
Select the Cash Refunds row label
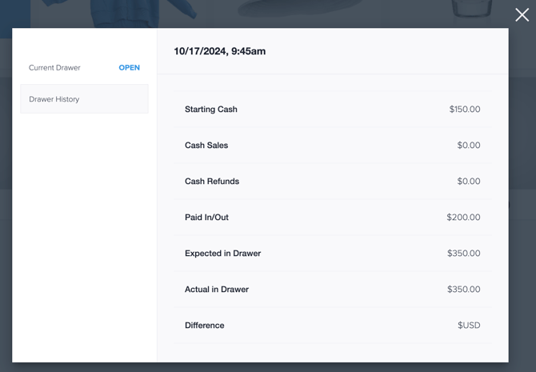[x=212, y=182]
